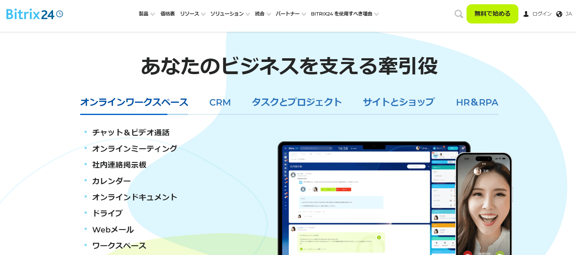Image resolution: width=576 pixels, height=255 pixels.
Task: Click the ログイン link
Action: 542,14
